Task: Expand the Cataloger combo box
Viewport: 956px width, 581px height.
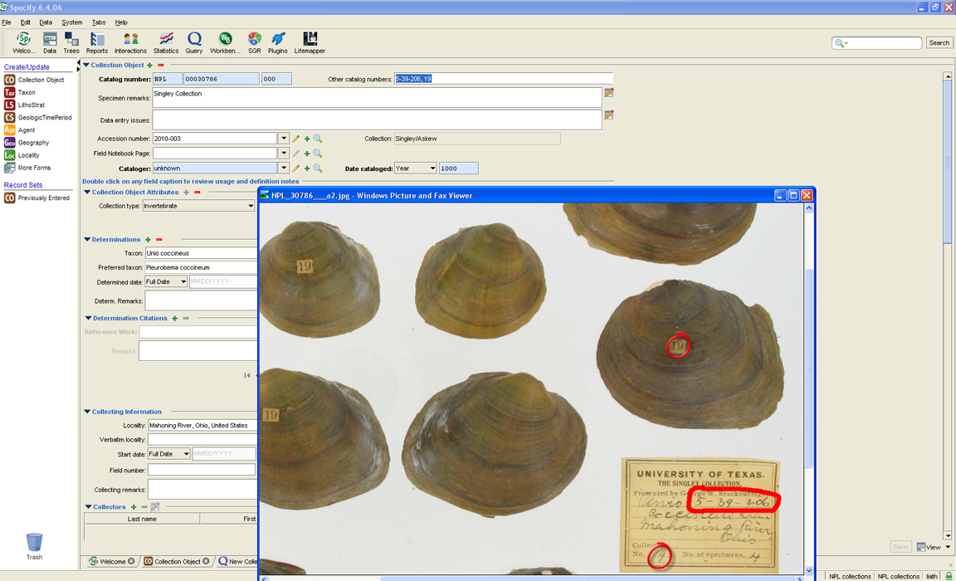Action: (283, 168)
